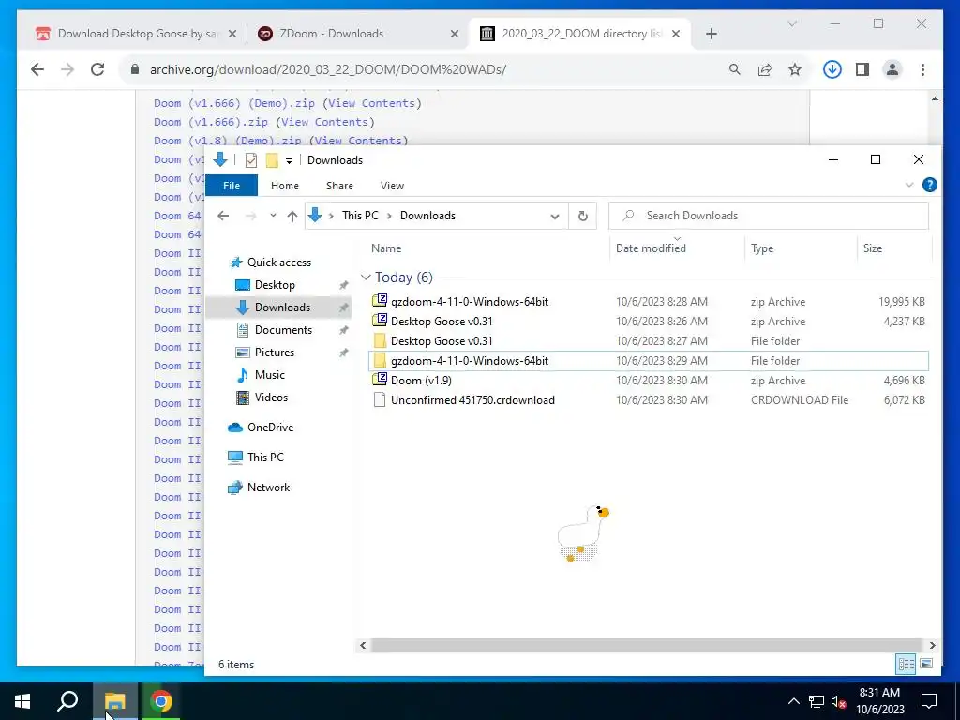Click the share page icon in Chrome
Screen dimensions: 960x720
click(x=765, y=69)
